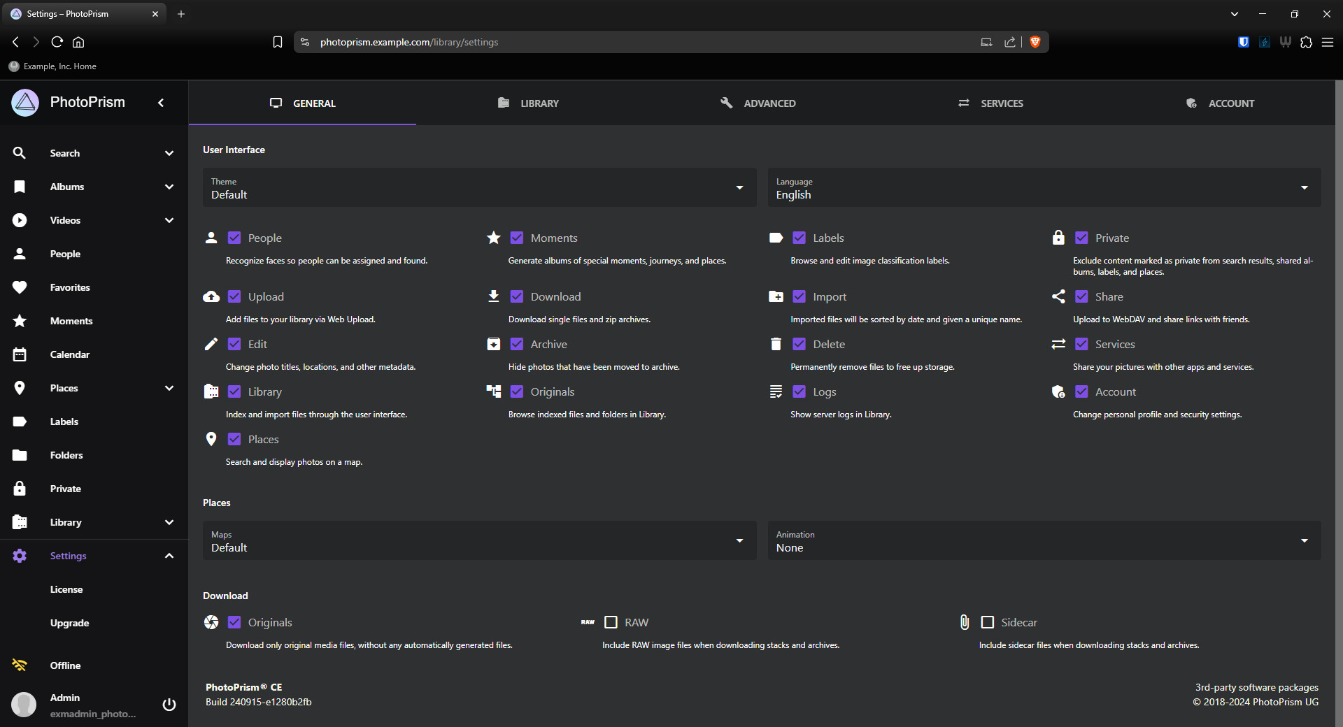Enable RAW download checkbox
The width and height of the screenshot is (1343, 727).
611,622
